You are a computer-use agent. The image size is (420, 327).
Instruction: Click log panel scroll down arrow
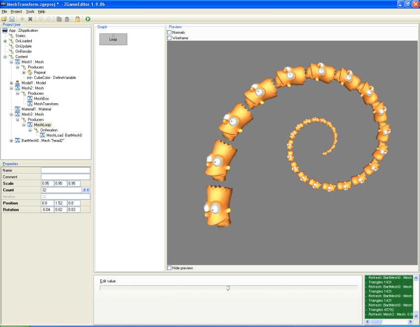[416, 316]
